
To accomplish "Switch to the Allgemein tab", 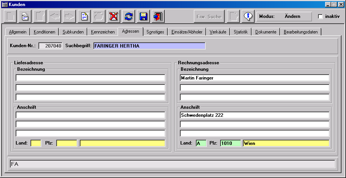I will point(18,32).
